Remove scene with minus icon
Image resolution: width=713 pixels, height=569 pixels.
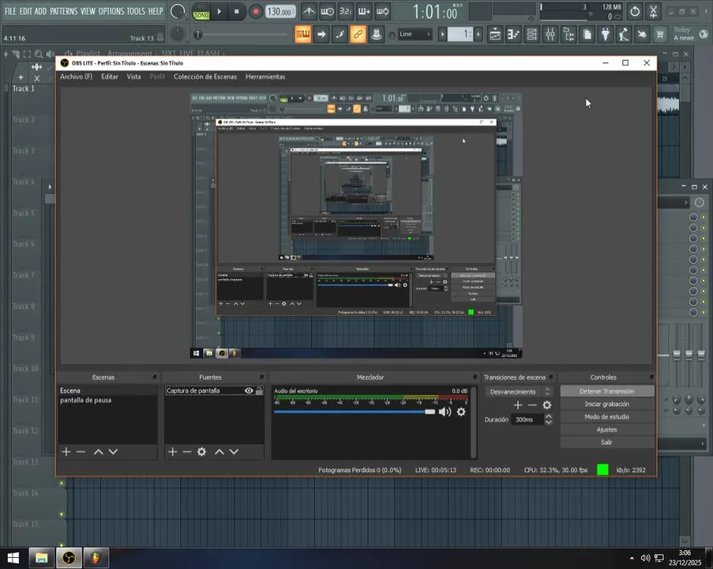pos(81,451)
